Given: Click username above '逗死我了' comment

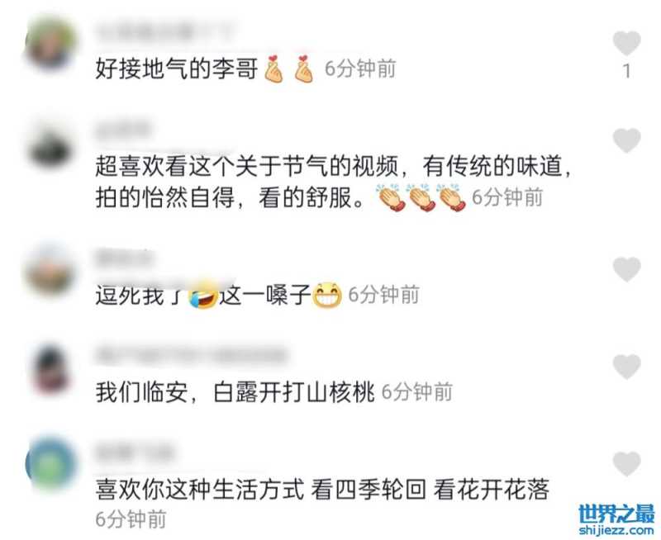Looking at the screenshot, I should click(123, 258).
